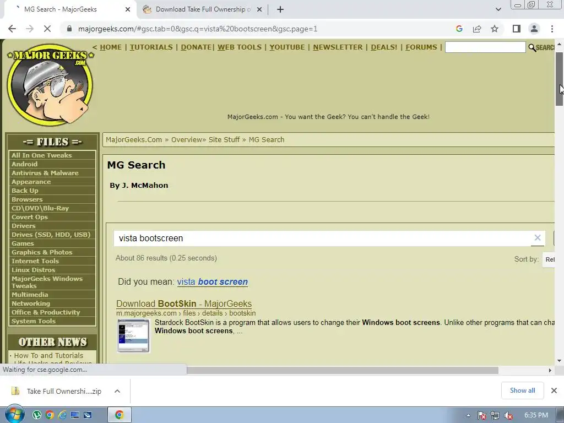Open Google search side icon in address bar
This screenshot has height=423, width=564.
(459, 29)
